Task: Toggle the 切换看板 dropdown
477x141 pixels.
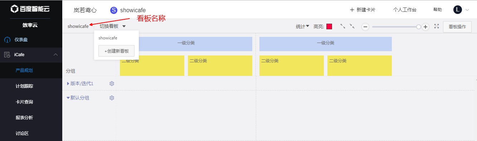Action: 112,26
